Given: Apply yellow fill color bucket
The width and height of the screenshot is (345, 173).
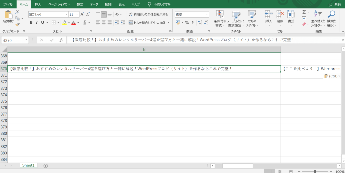Looking at the screenshot, I should [x=64, y=22].
